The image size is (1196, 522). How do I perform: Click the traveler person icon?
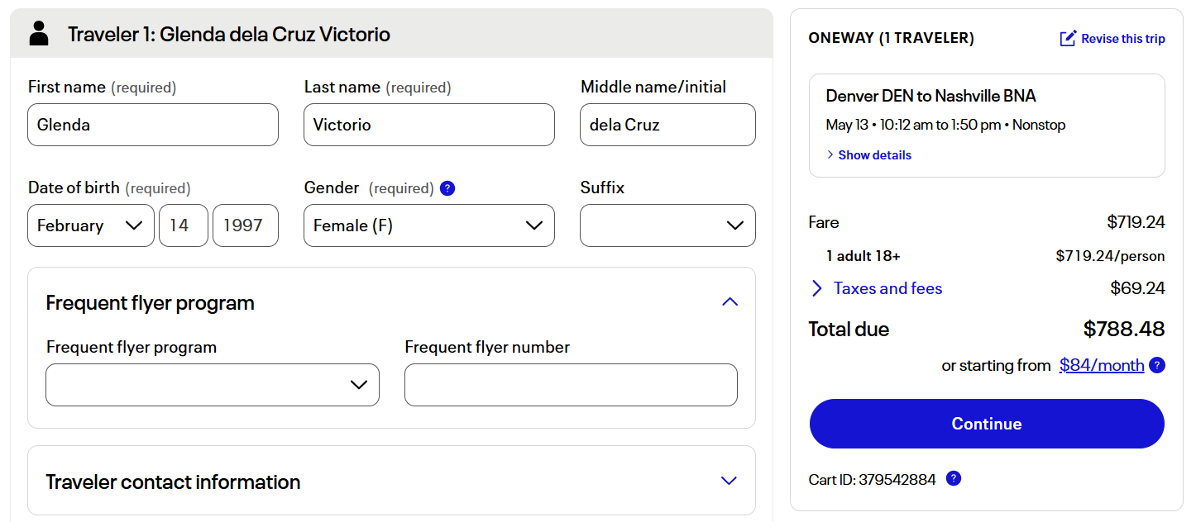(39, 33)
